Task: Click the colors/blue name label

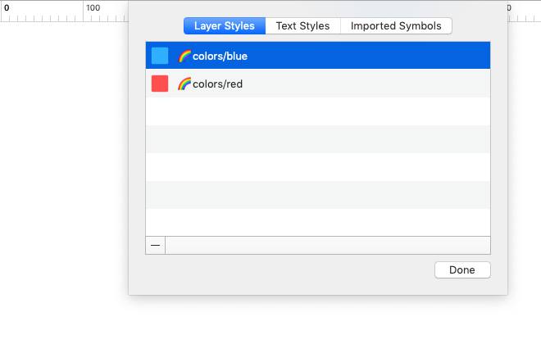Action: click(220, 56)
